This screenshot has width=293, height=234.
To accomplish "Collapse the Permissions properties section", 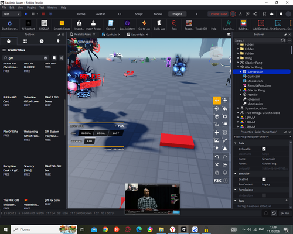I will pos(236,190).
